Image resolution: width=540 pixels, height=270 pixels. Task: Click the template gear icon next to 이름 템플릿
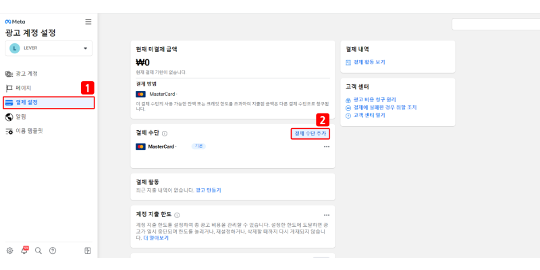coord(9,132)
